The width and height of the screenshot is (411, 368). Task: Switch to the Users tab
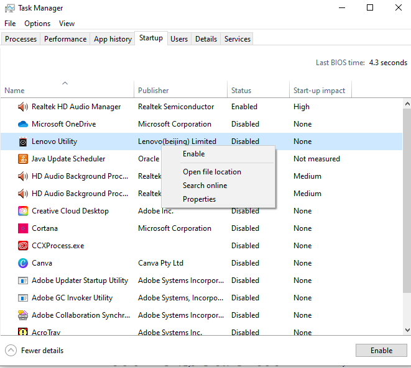coord(179,39)
